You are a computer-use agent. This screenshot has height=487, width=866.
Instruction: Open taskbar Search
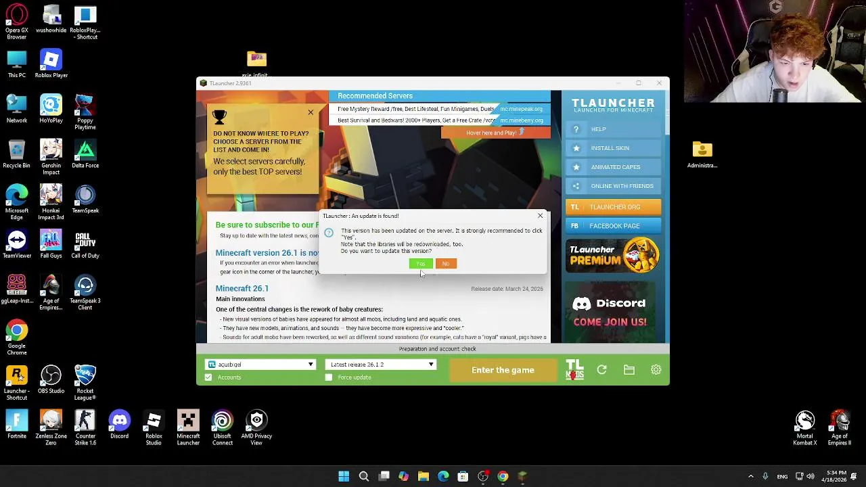point(363,476)
